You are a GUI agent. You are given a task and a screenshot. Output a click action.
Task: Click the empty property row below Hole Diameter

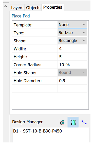pos(50,89)
